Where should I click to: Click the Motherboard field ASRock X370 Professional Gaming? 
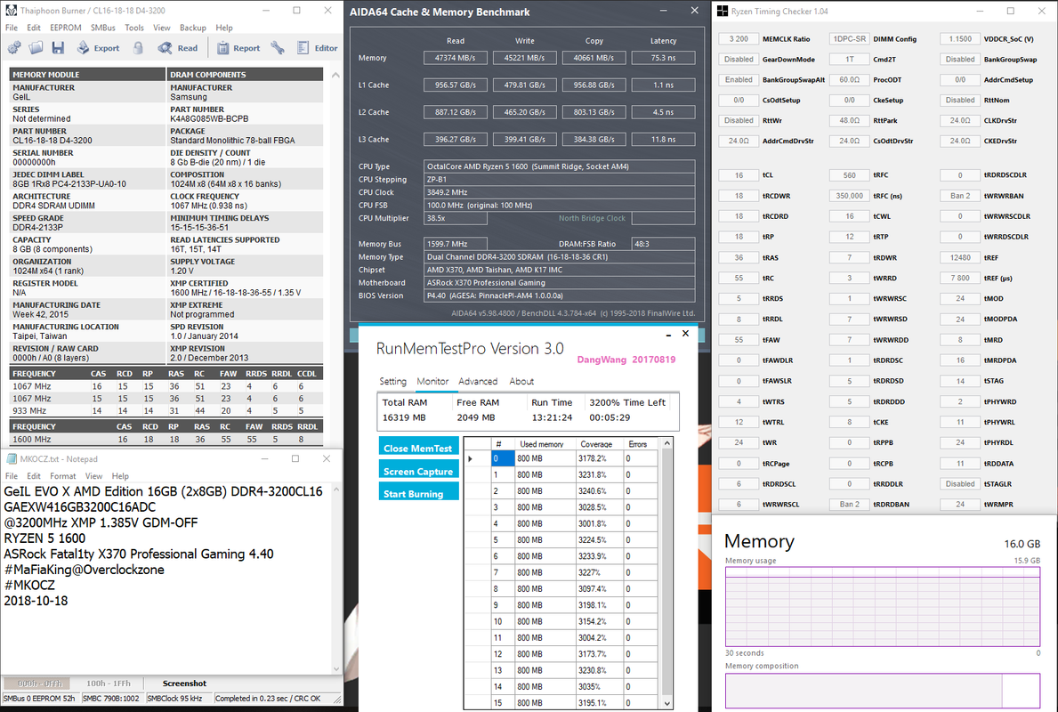[560, 283]
